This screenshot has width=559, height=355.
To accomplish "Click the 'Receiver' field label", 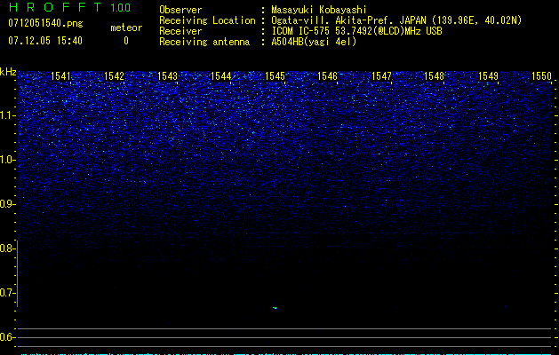I will click(x=180, y=31).
